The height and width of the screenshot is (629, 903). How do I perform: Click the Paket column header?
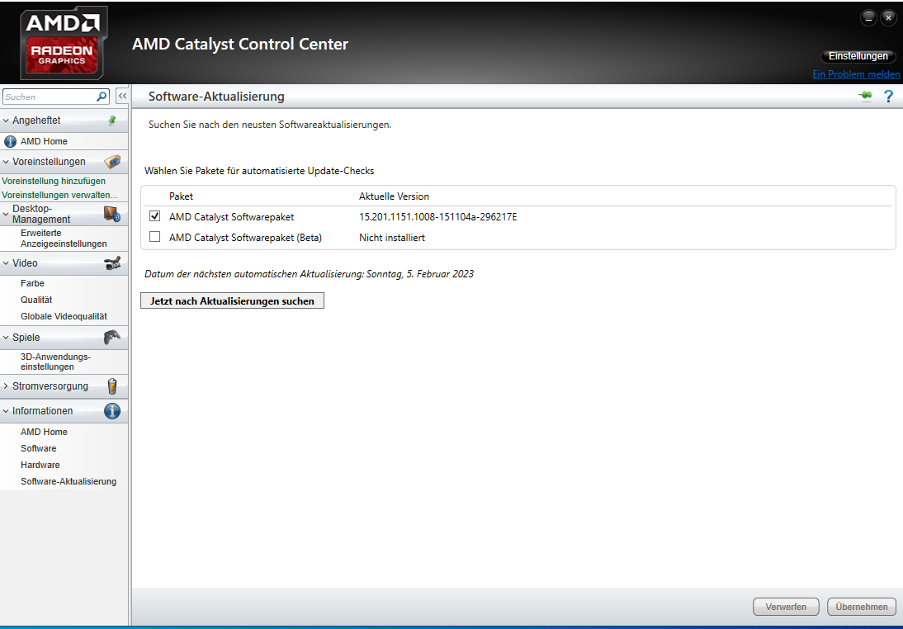pyautogui.click(x=181, y=196)
